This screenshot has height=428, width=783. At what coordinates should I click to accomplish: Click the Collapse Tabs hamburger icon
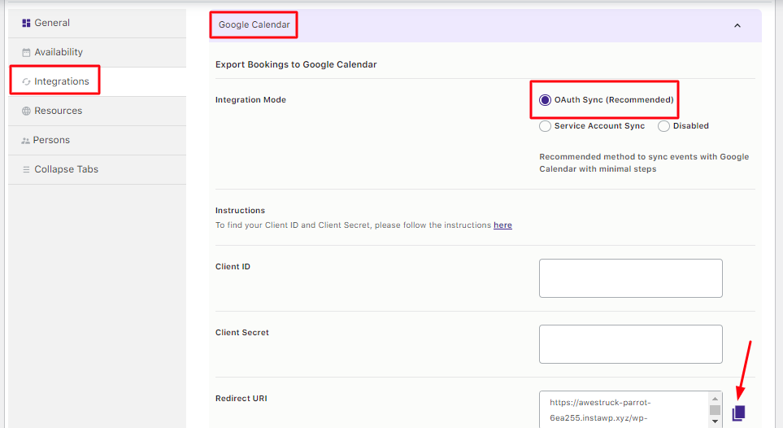pos(27,169)
